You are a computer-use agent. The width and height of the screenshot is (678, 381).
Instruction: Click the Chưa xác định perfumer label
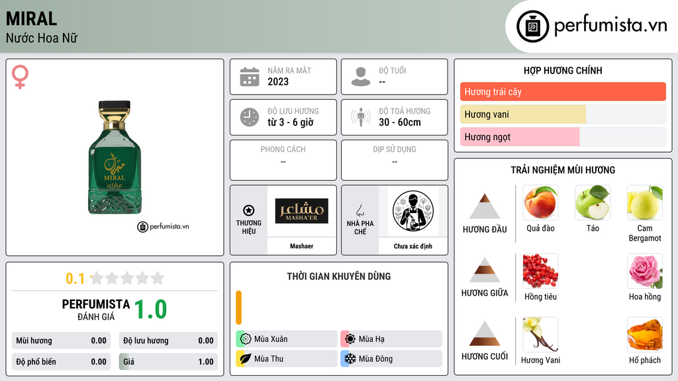pyautogui.click(x=413, y=246)
